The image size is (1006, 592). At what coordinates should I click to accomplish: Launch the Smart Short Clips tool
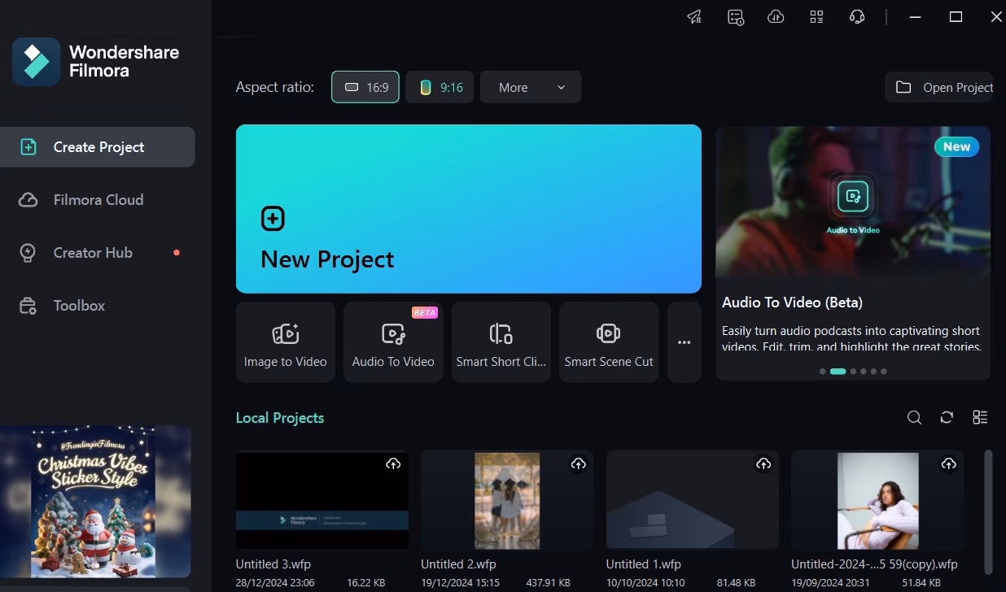coord(501,342)
